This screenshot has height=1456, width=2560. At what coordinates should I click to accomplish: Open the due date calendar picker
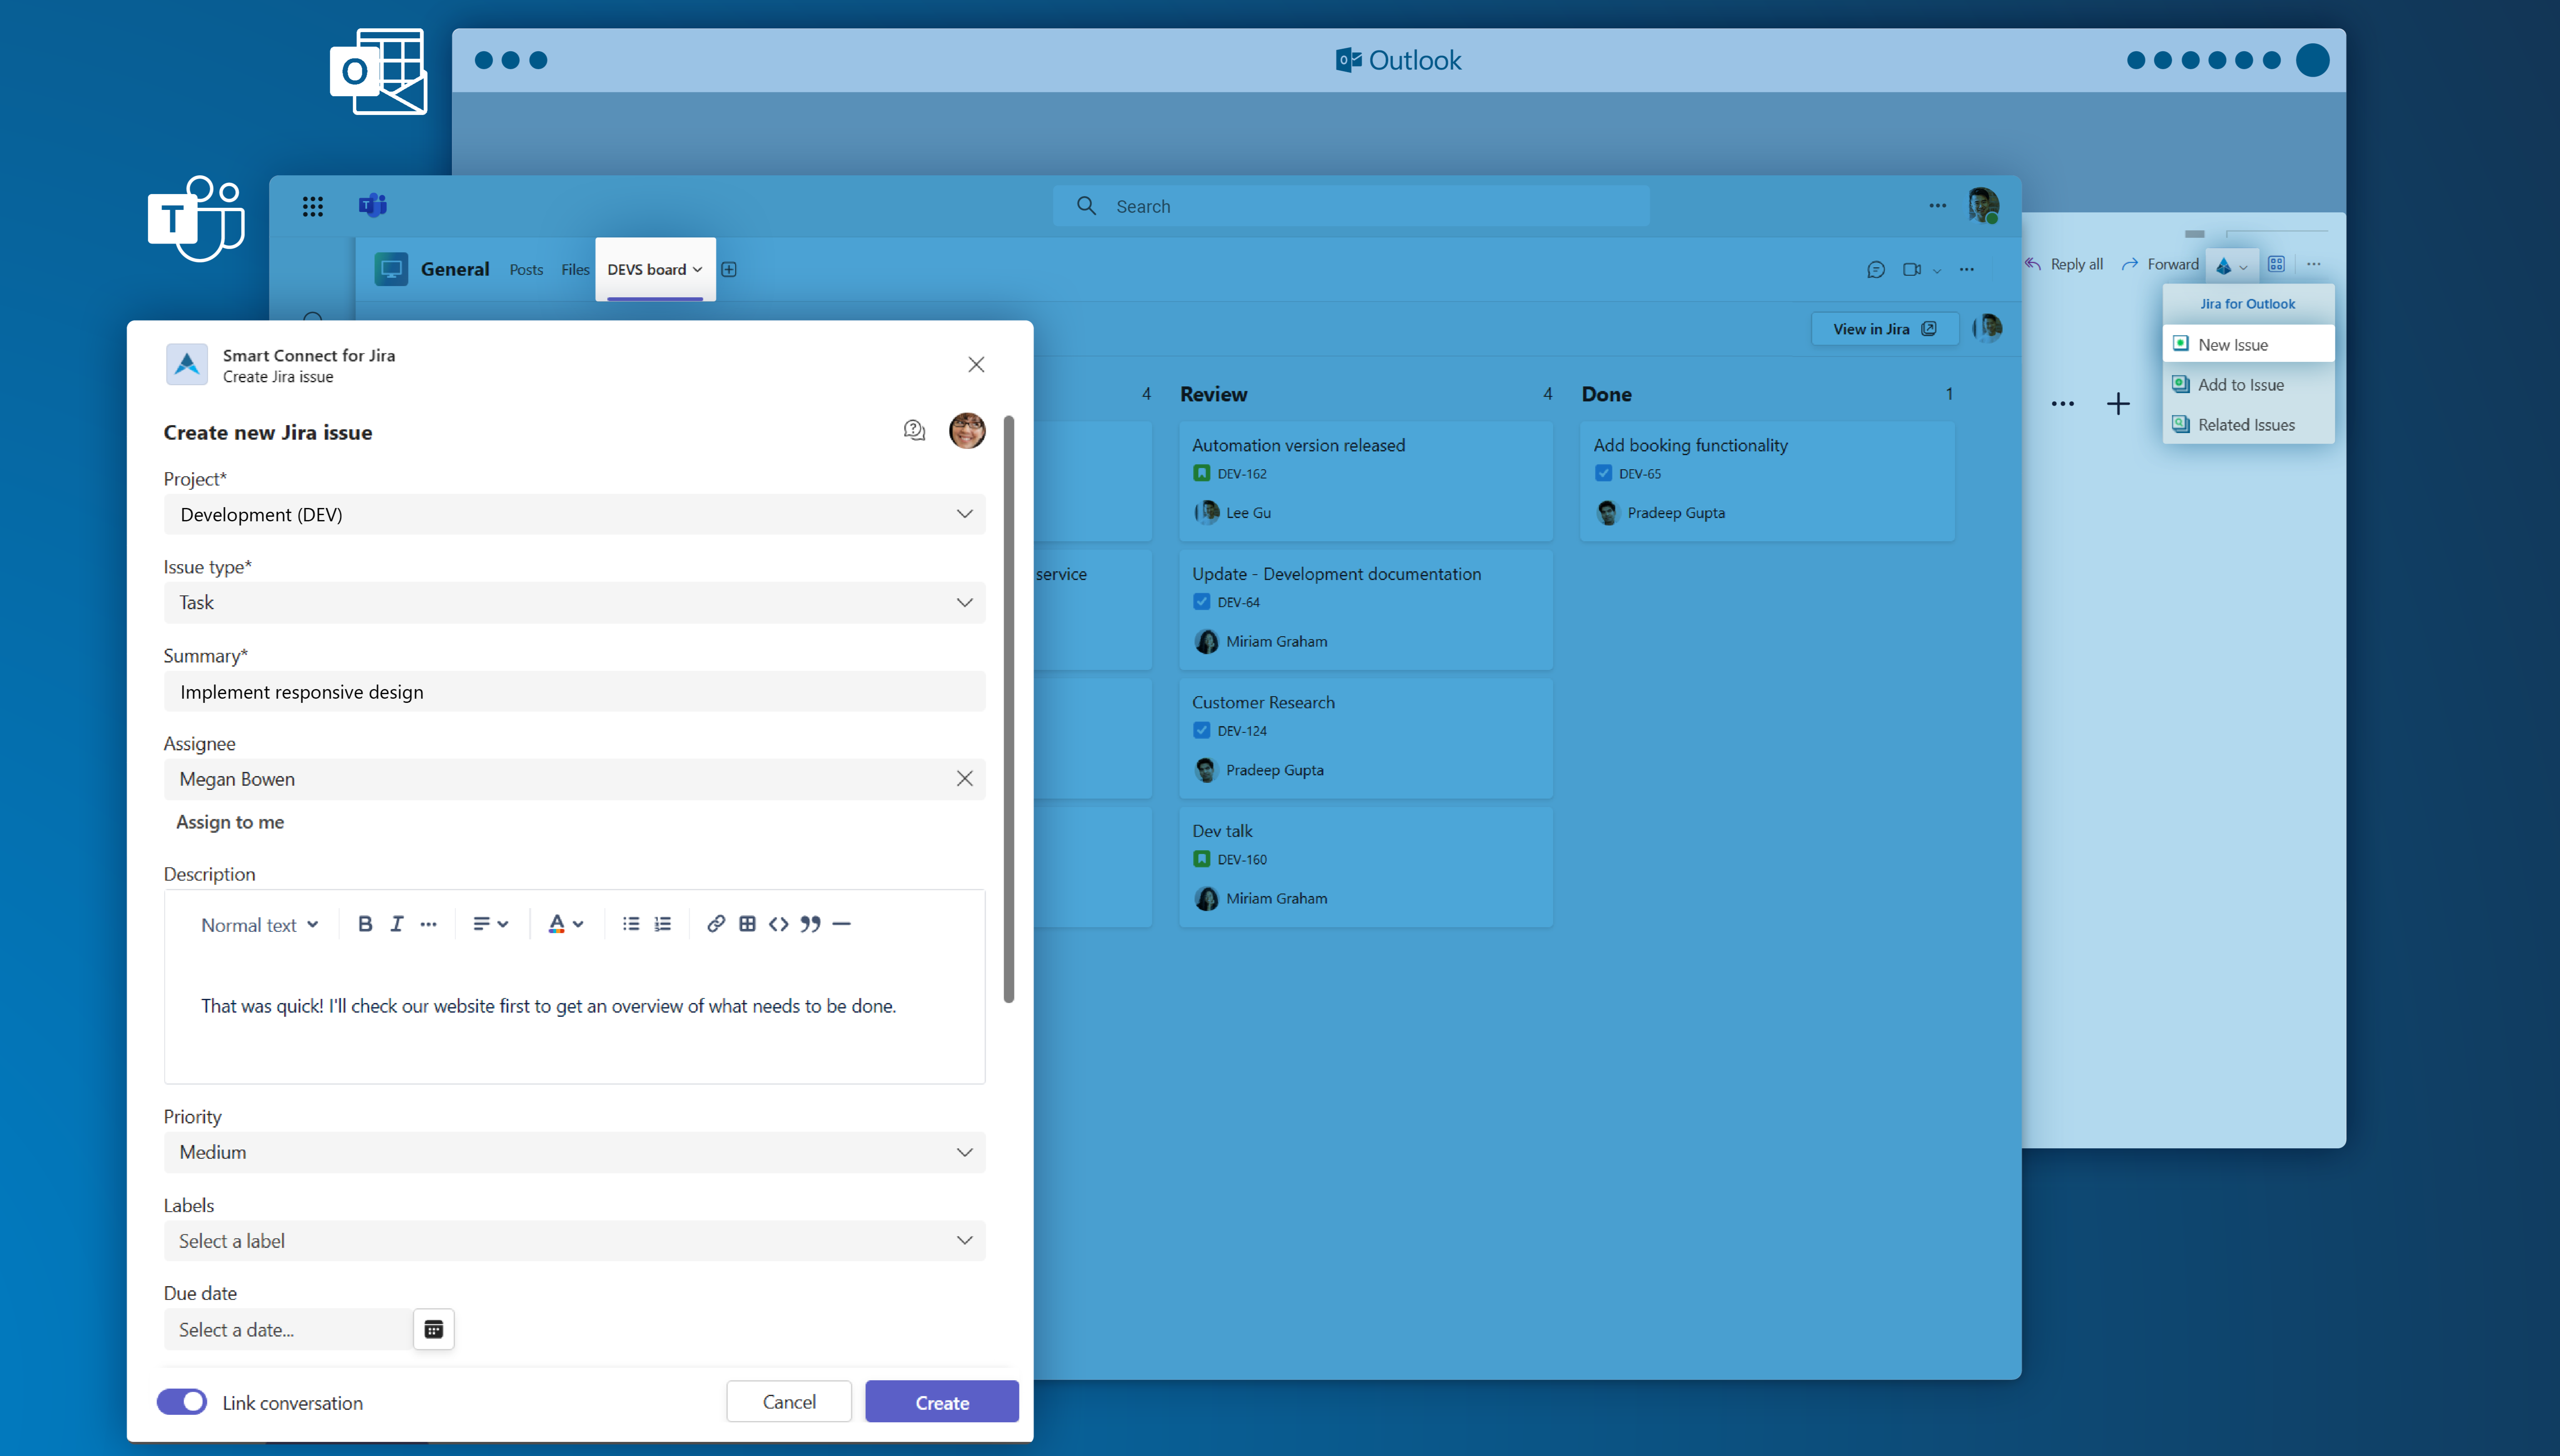(433, 1329)
